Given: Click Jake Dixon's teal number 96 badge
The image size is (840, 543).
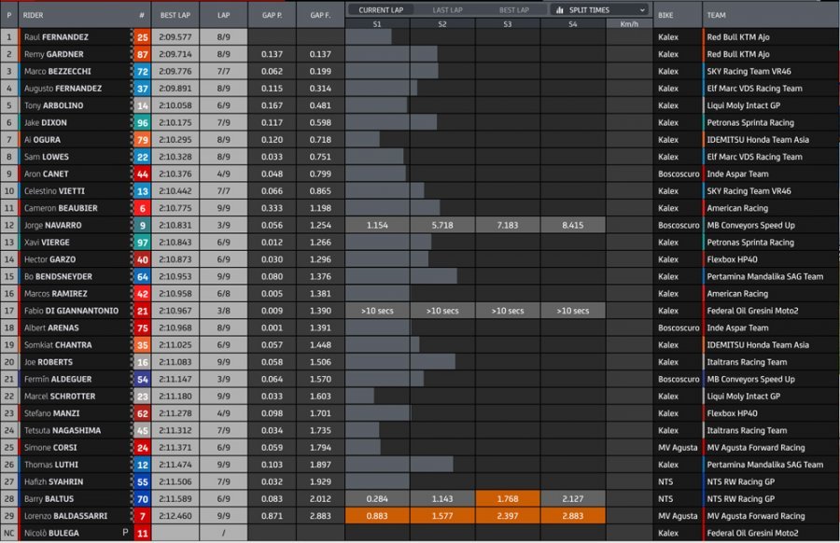Looking at the screenshot, I should click(x=142, y=123).
